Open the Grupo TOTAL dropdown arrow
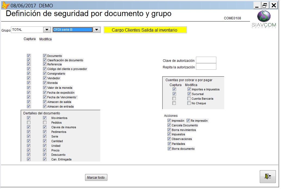281x189 pixels. click(x=47, y=30)
